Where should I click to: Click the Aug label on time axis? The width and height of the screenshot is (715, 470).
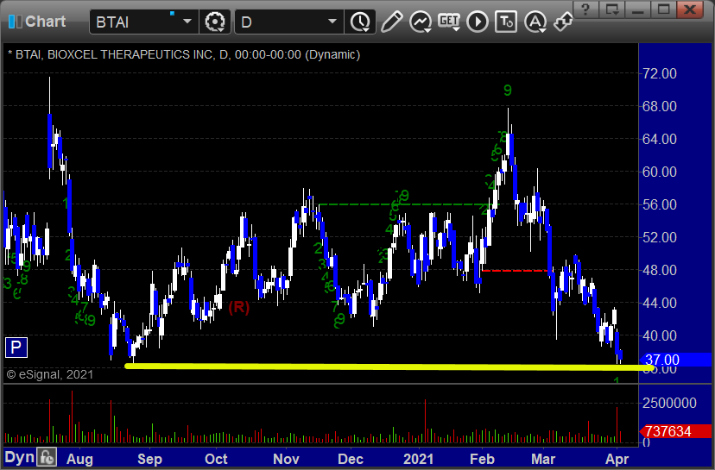point(79,459)
